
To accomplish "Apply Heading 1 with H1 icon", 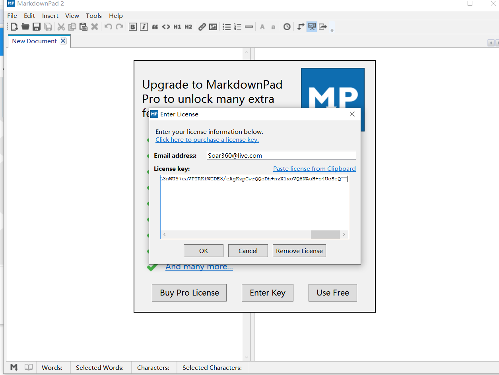I will (x=177, y=27).
